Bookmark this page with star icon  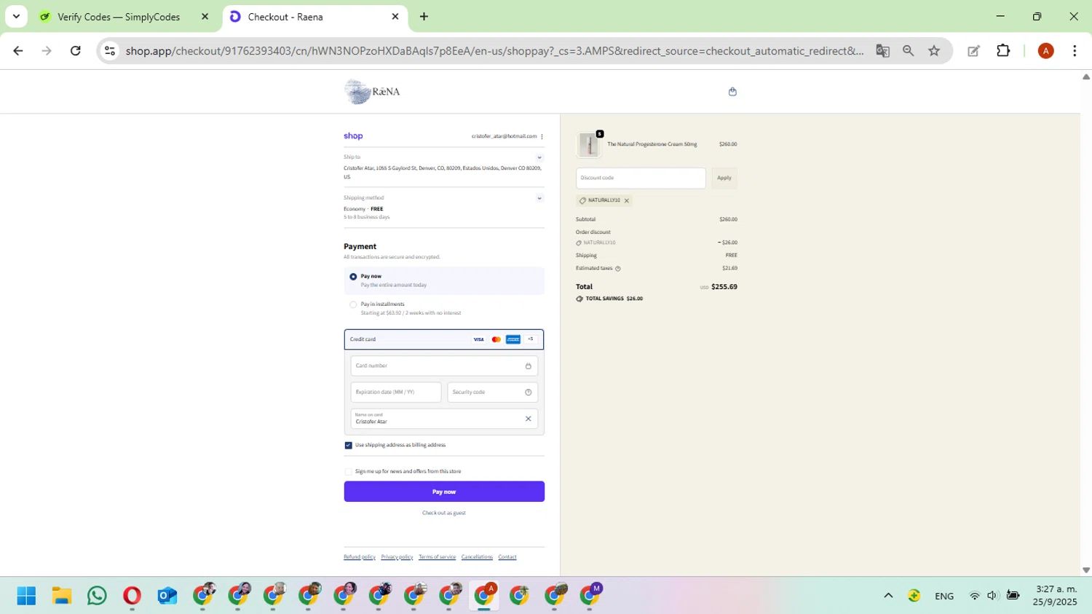(x=934, y=51)
